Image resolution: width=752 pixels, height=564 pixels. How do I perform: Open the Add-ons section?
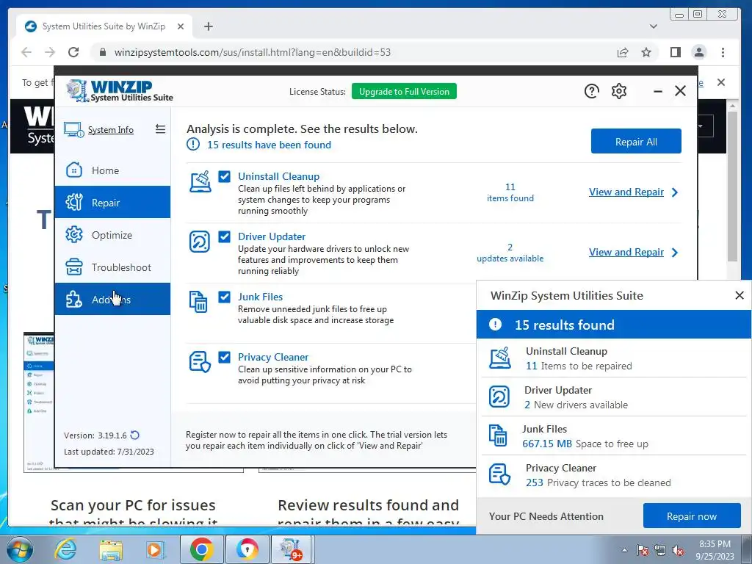tap(112, 300)
